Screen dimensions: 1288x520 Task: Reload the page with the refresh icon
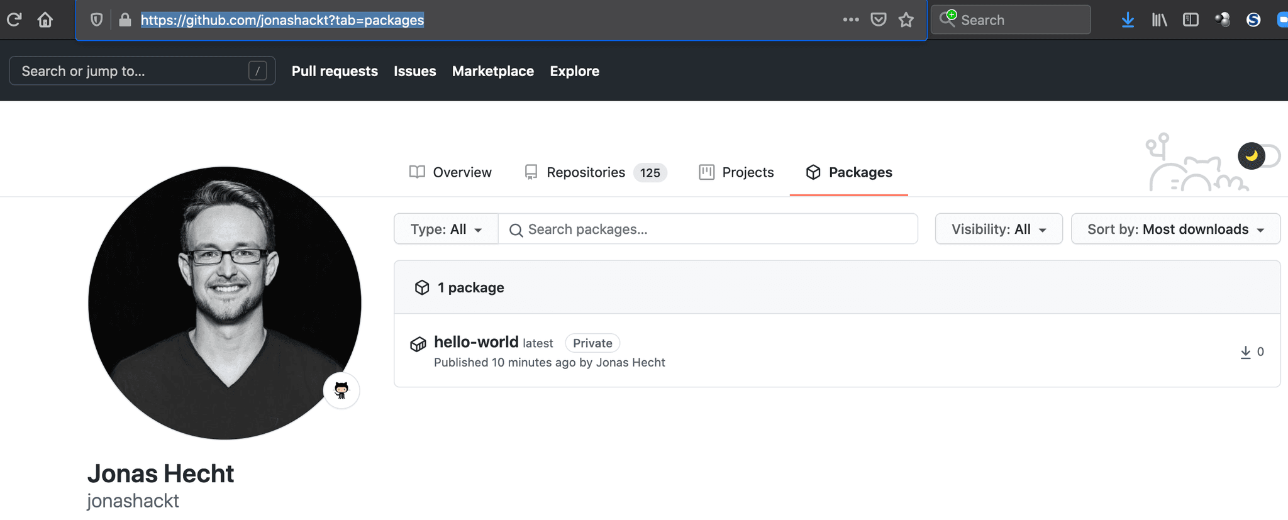point(14,19)
